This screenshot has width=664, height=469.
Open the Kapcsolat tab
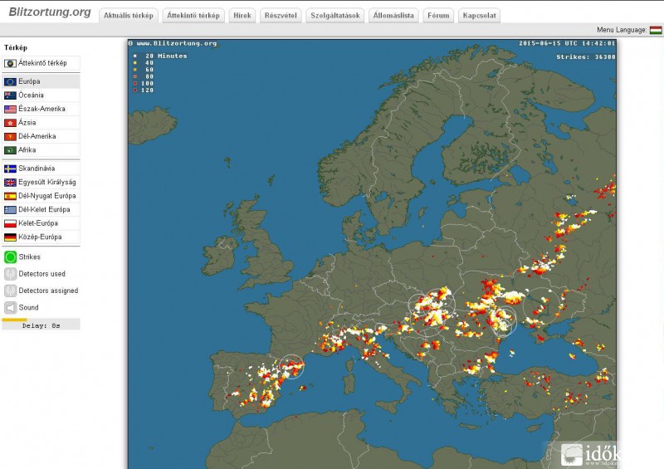[x=479, y=16]
